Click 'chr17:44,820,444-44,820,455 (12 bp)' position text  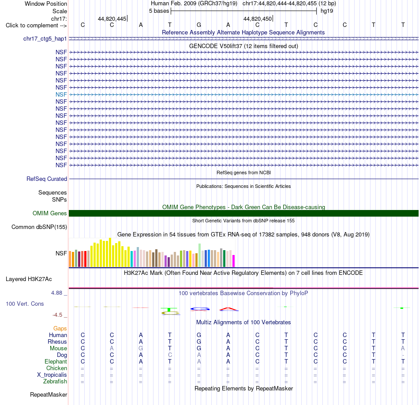tap(289, 4)
